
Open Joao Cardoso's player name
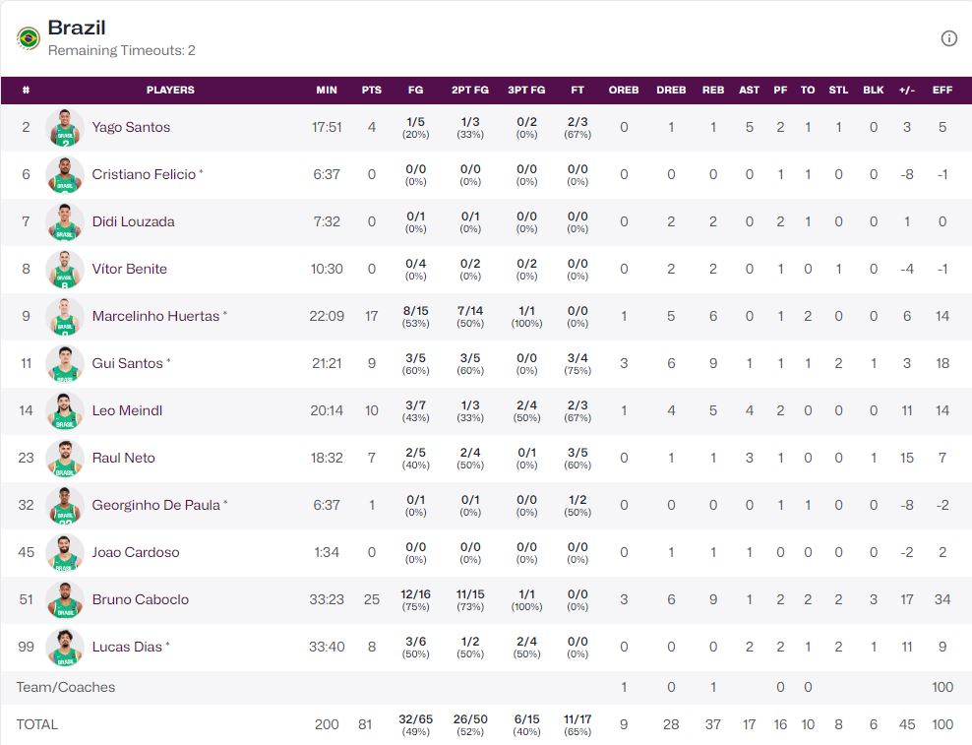point(136,552)
